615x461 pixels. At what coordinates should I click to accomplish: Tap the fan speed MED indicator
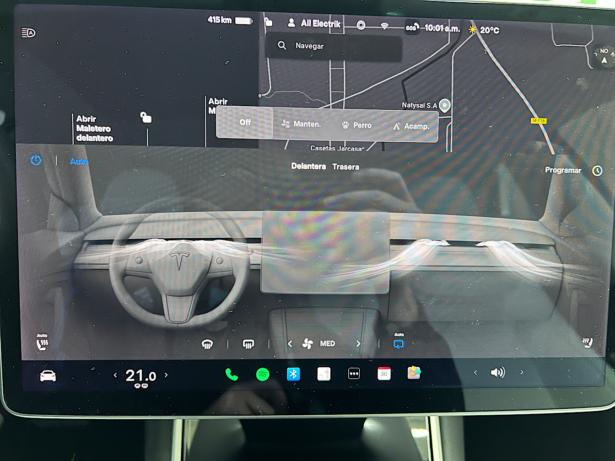319,343
